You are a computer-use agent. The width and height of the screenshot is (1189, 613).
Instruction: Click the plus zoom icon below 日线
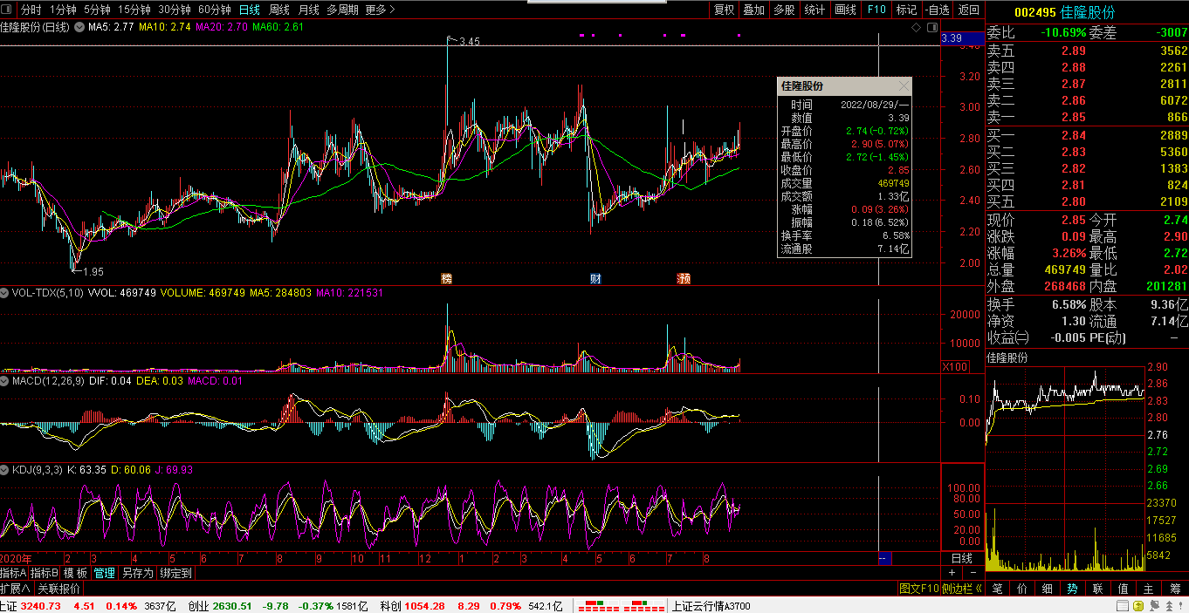click(x=952, y=573)
